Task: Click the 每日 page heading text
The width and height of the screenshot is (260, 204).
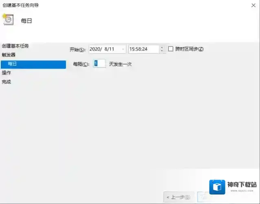Action: click(26, 20)
